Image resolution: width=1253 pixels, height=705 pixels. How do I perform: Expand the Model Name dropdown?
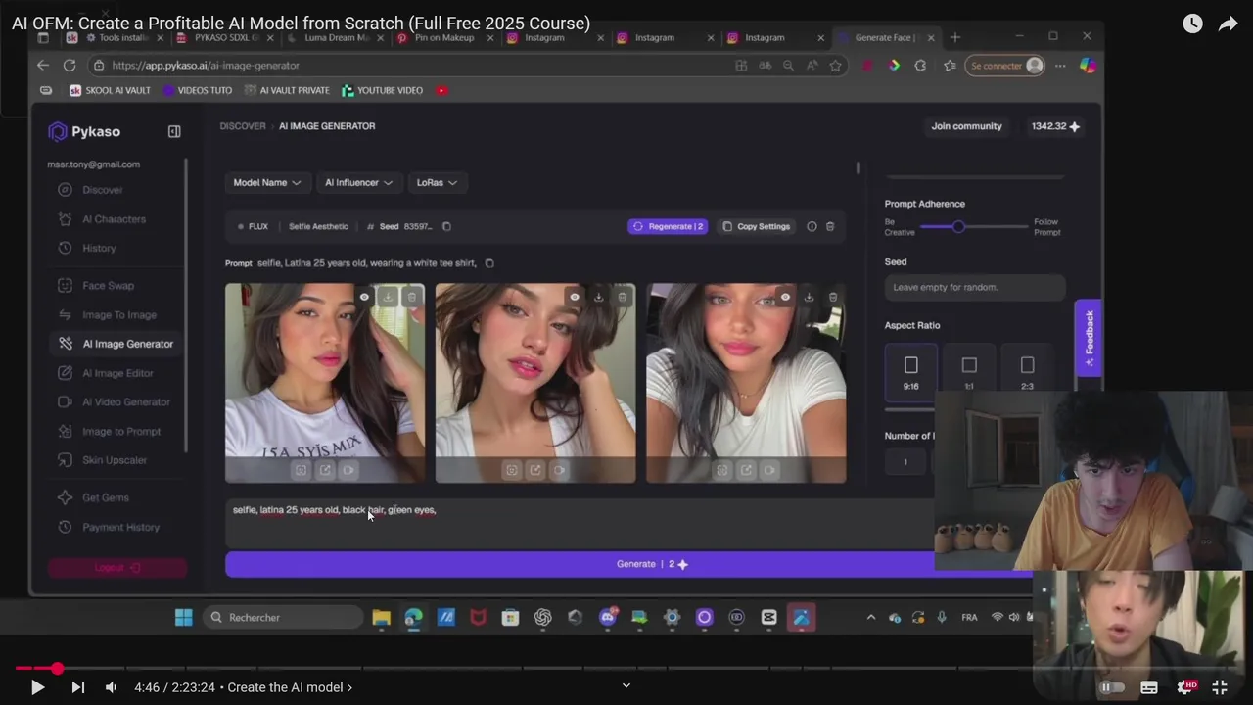[x=266, y=182]
